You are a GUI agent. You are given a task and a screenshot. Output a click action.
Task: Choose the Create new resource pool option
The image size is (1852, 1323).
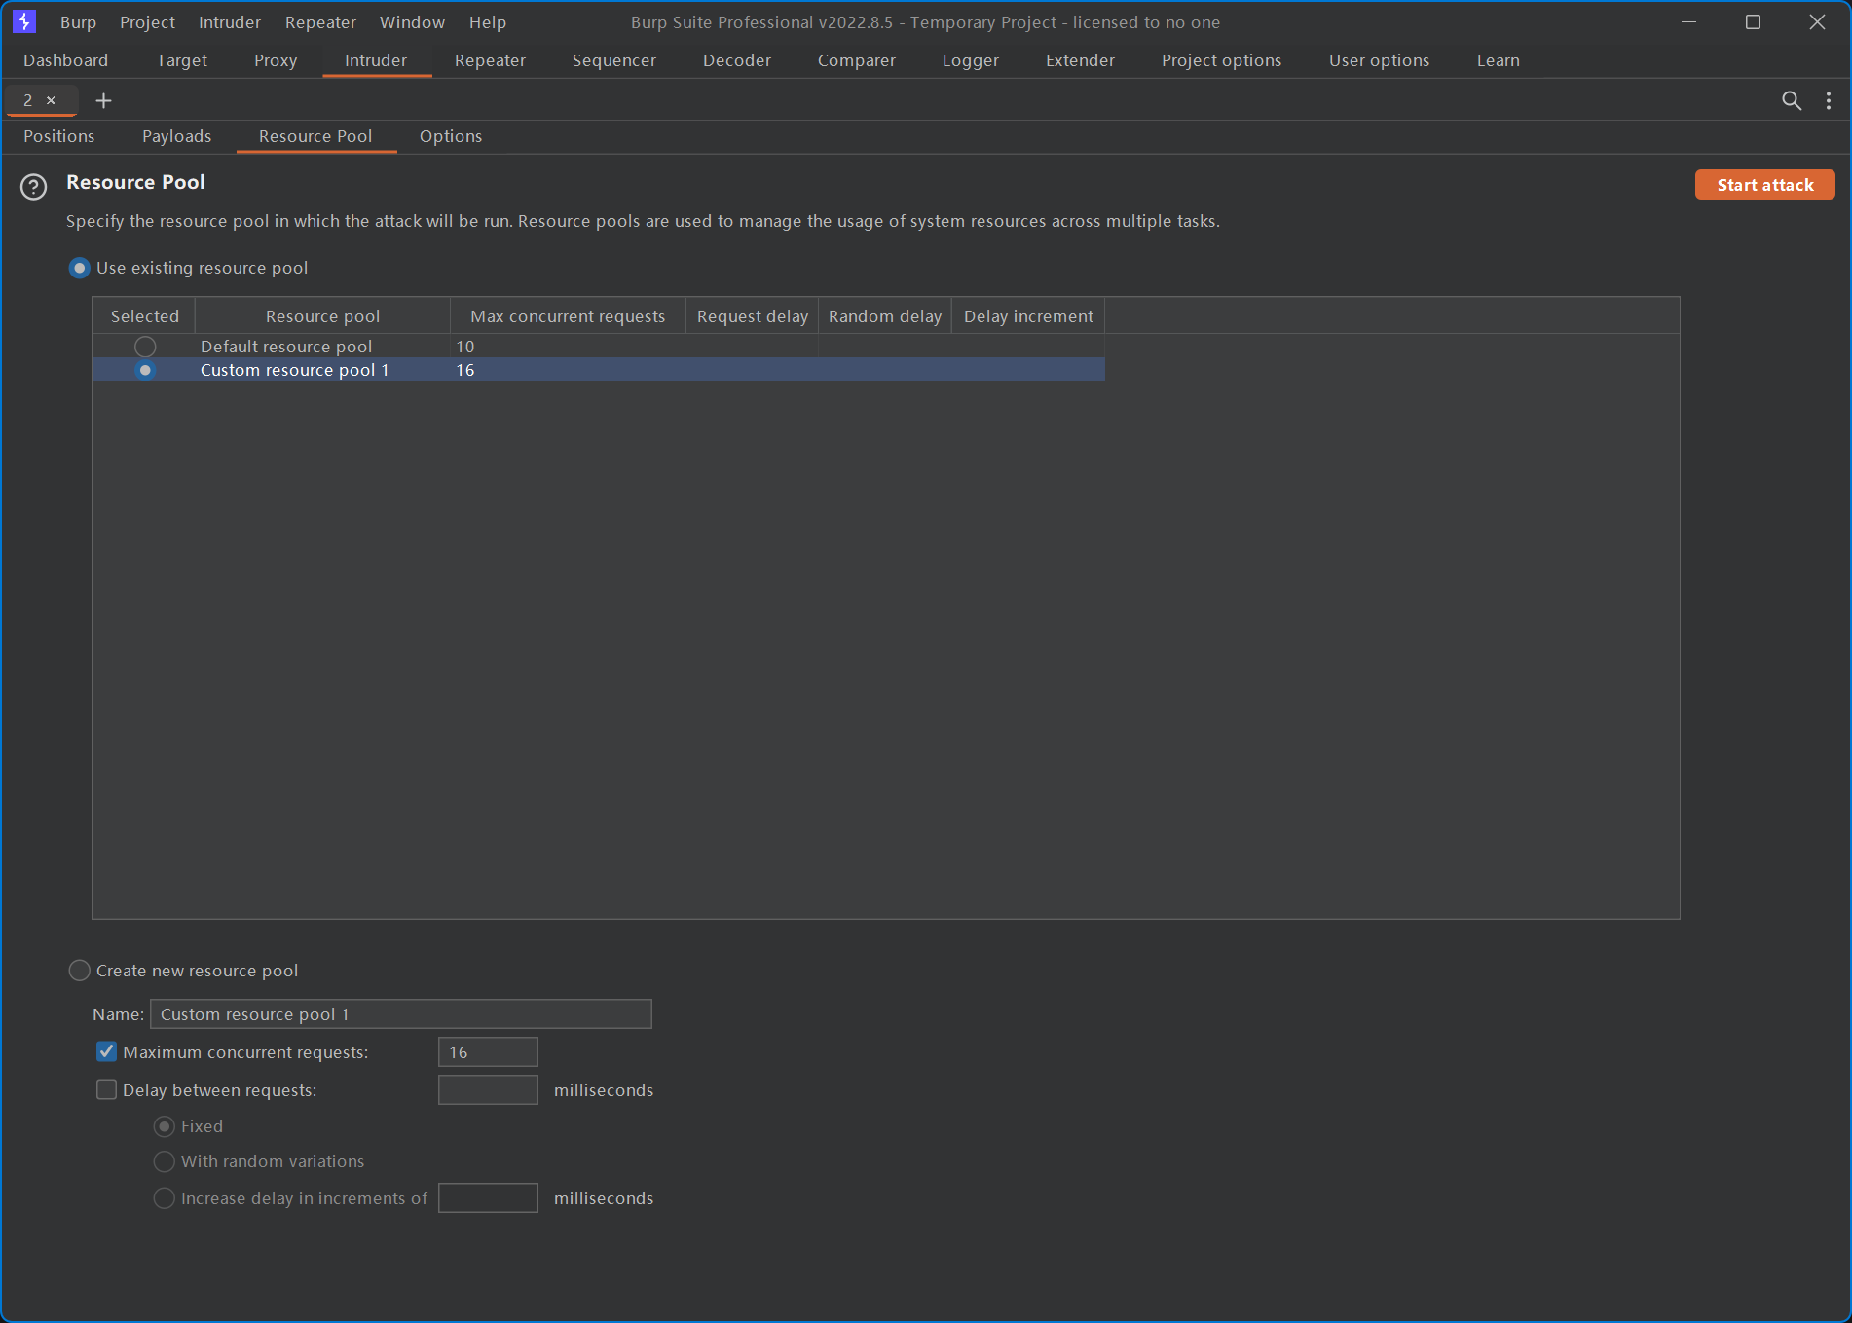80,971
